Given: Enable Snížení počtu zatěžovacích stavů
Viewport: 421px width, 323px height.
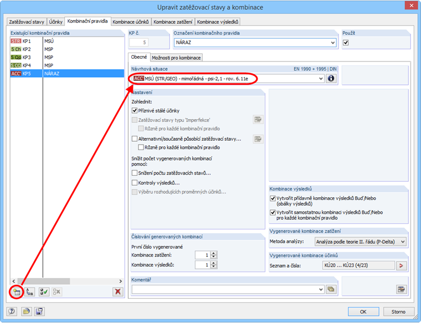Looking at the screenshot, I should [x=135, y=173].
